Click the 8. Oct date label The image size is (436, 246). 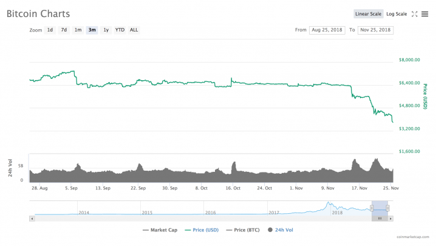pyautogui.click(x=202, y=188)
